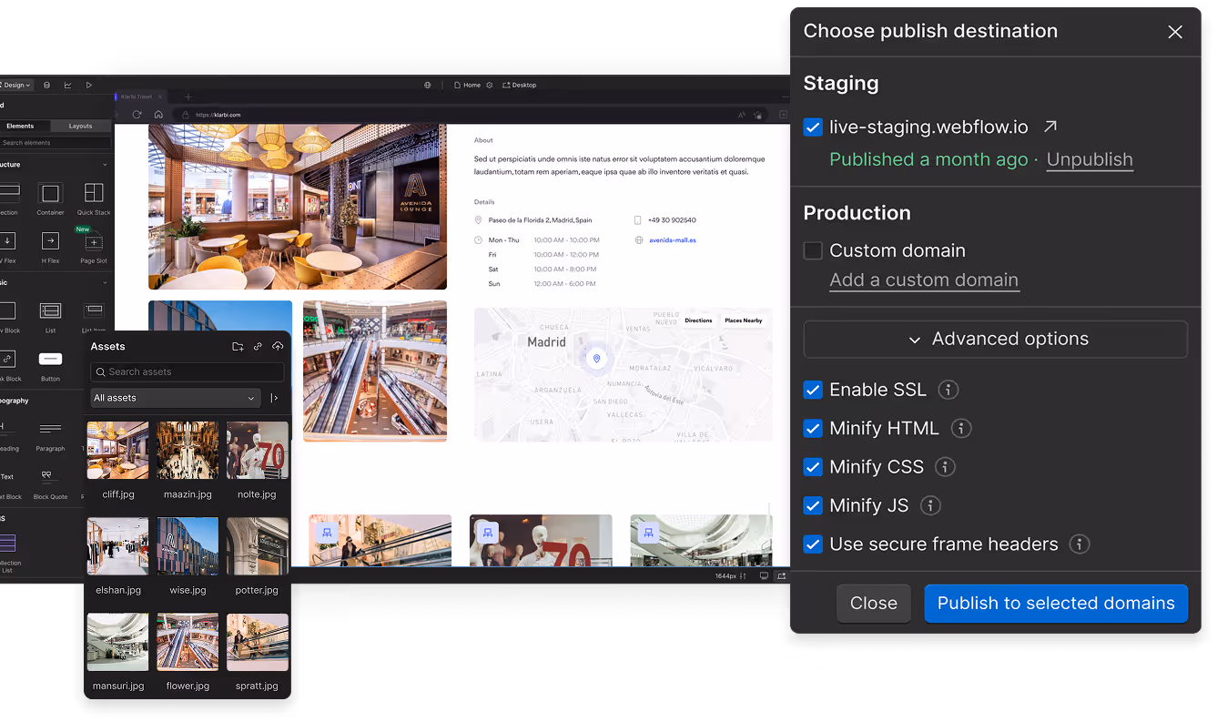Viewport: 1217px width, 722px height.
Task: Open the CMS database icon in top bar
Action: tap(47, 85)
